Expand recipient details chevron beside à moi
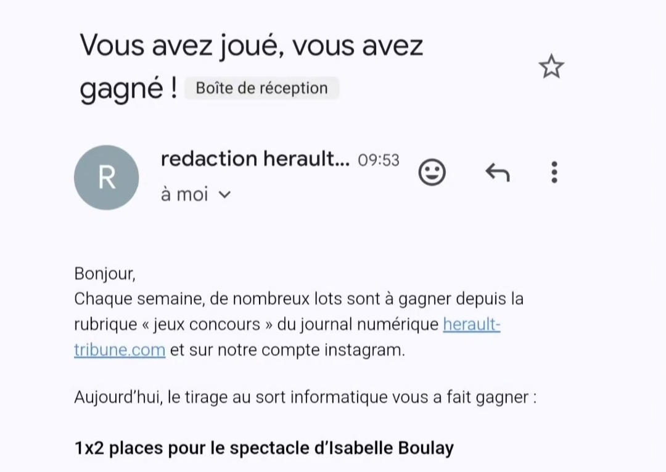This screenshot has width=666, height=472. pyautogui.click(x=224, y=195)
